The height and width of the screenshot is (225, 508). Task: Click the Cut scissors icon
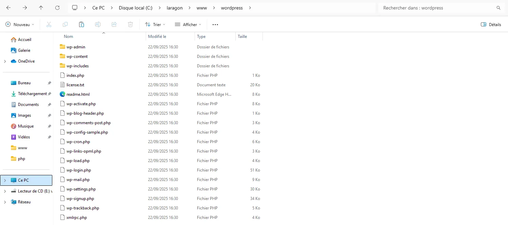(49, 24)
